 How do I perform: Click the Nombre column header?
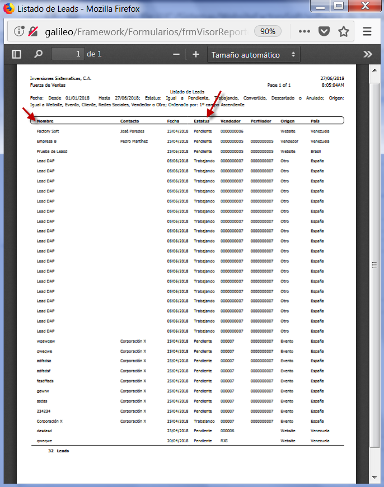[45, 121]
